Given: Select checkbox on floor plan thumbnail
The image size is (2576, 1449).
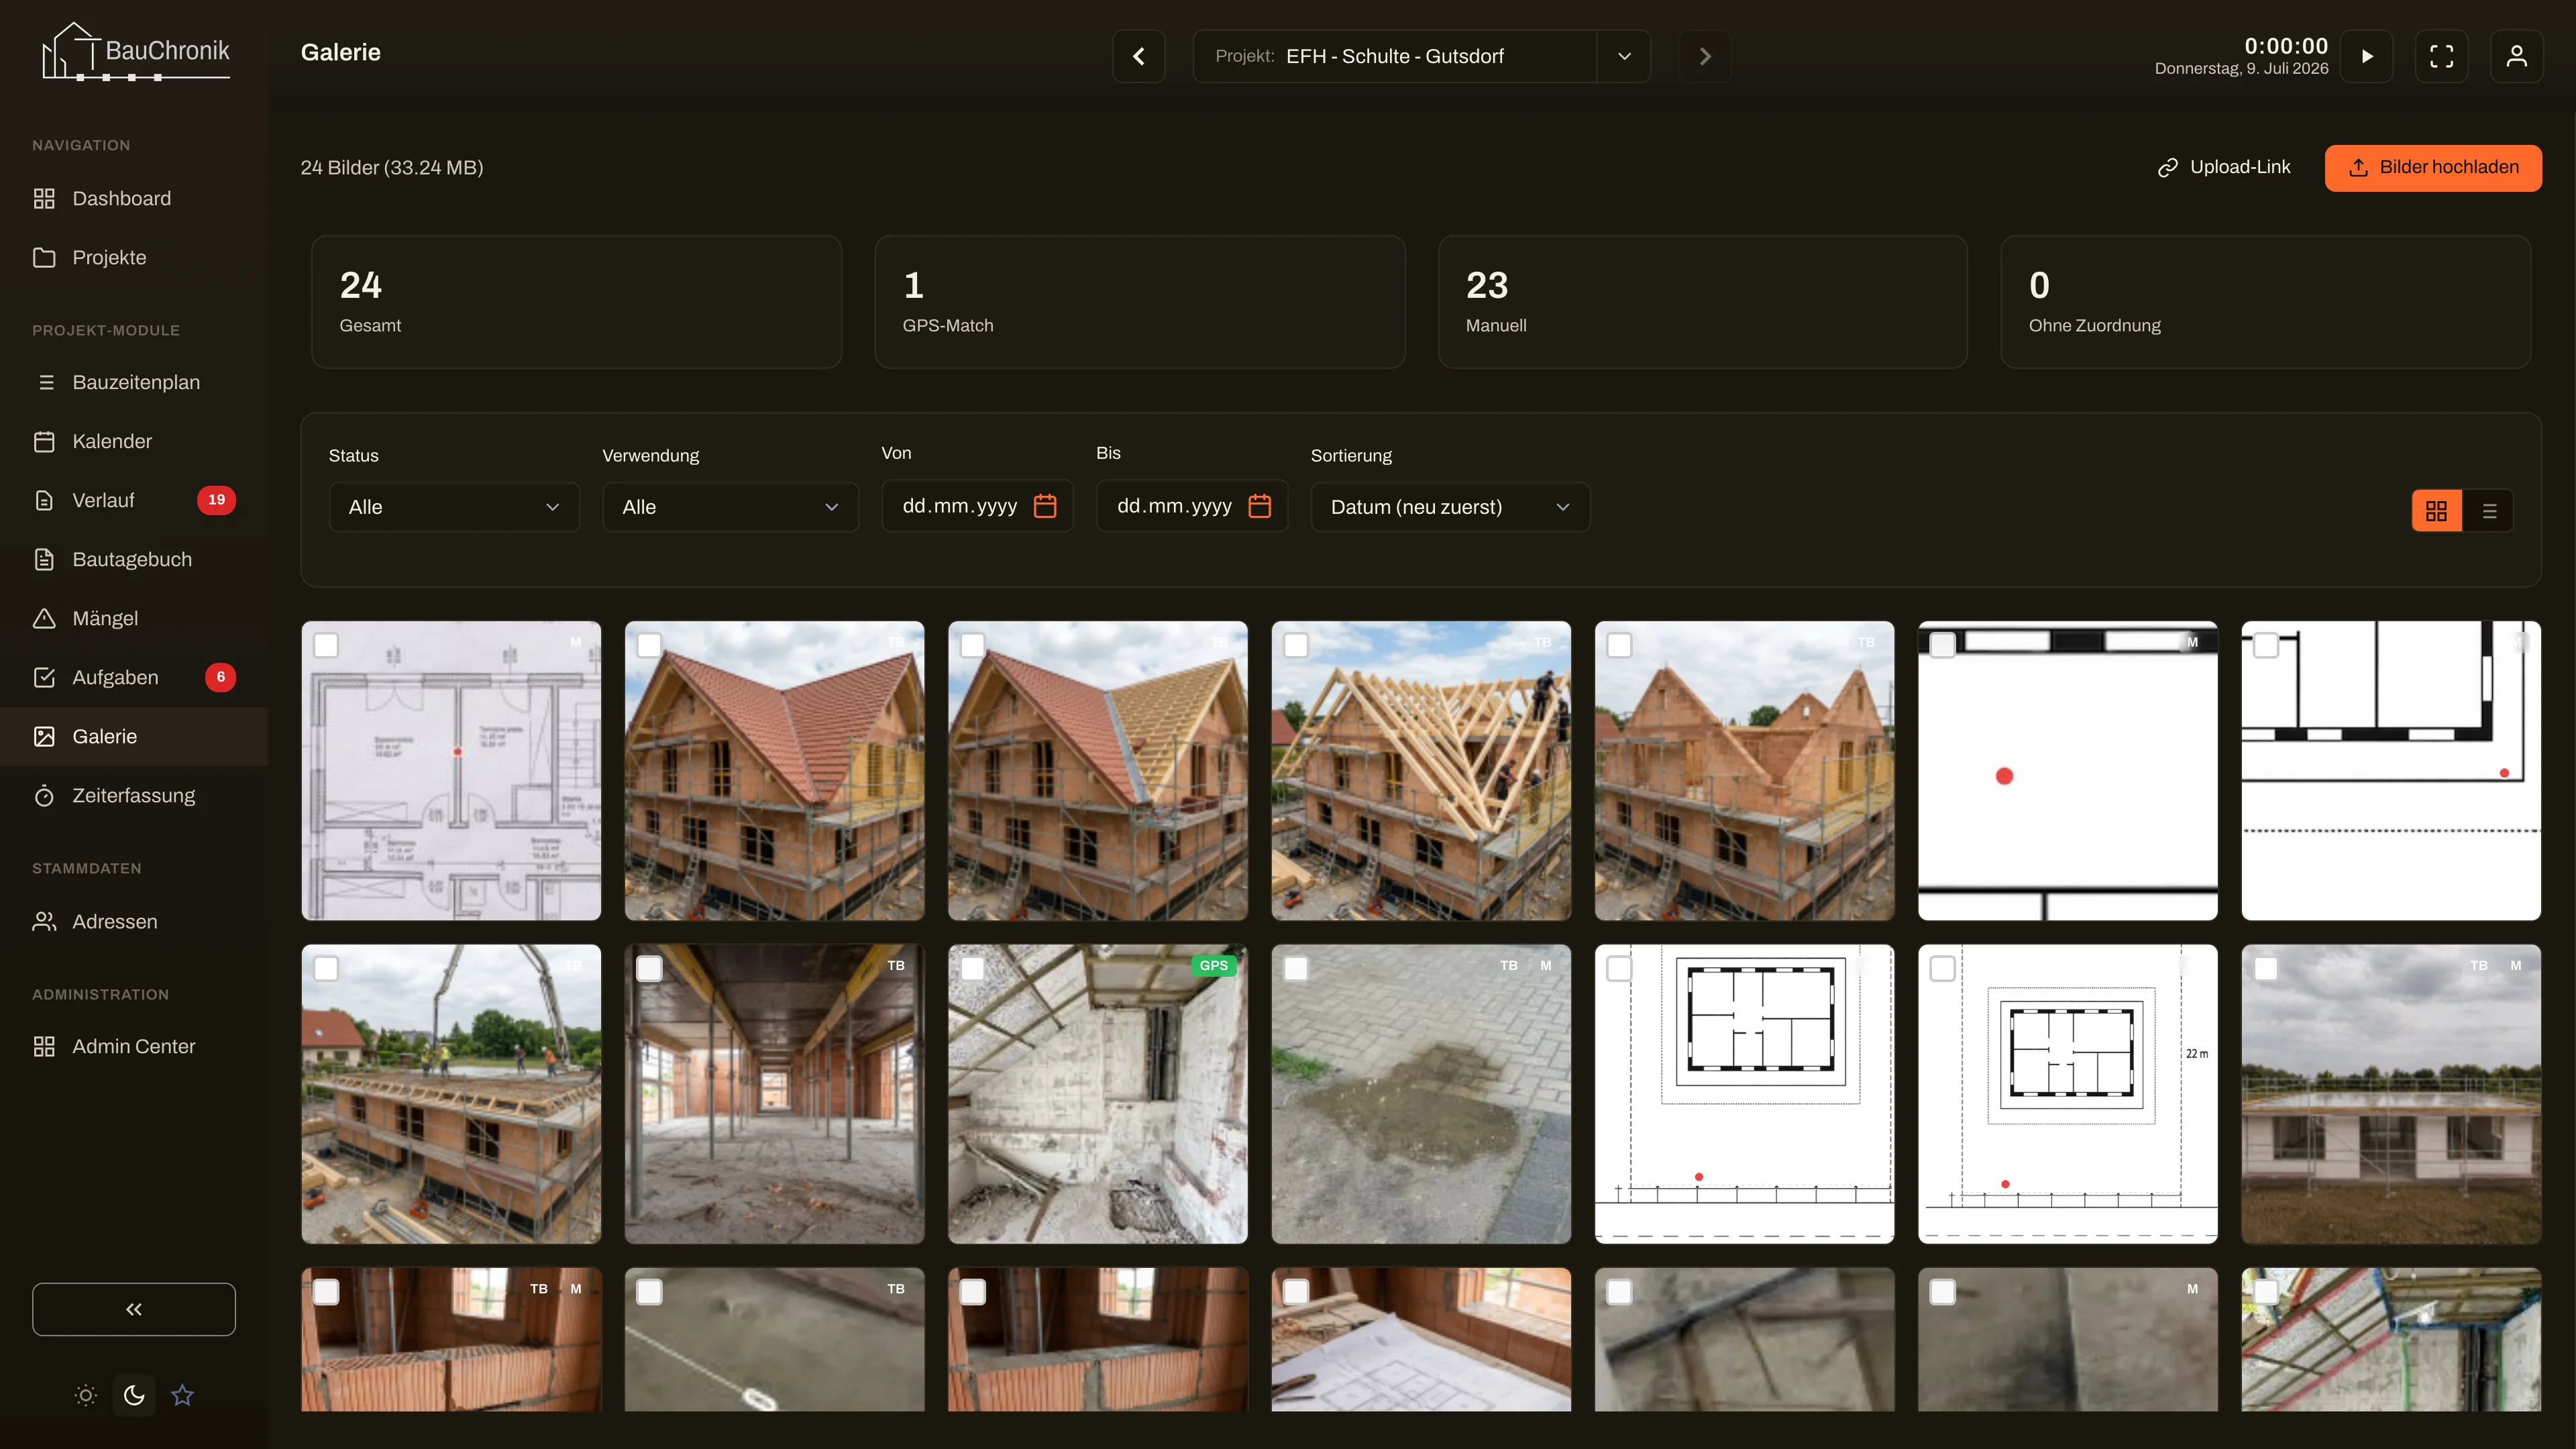Looking at the screenshot, I should [326, 645].
